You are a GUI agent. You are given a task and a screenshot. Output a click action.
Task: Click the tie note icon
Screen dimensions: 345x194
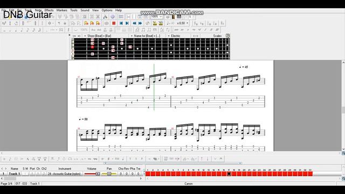point(75,30)
